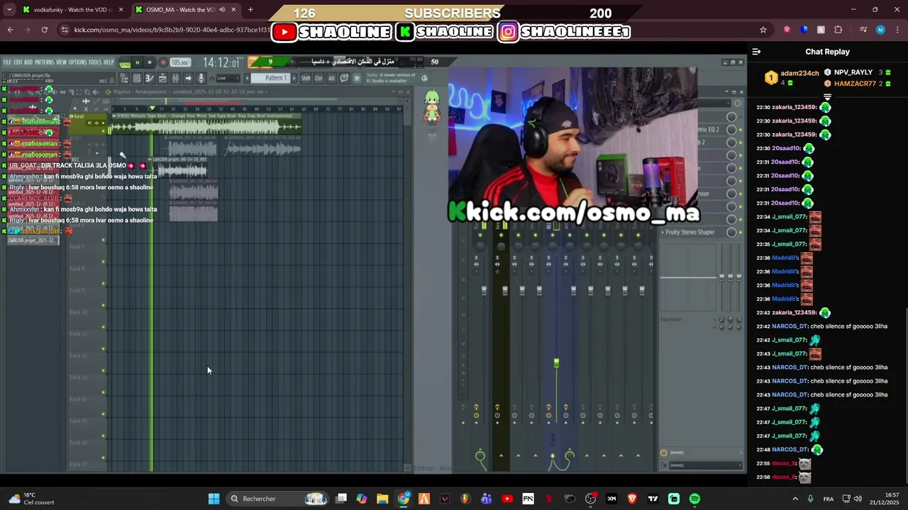
Task: Open File Explorer from the taskbar
Action: pyautogui.click(x=382, y=499)
